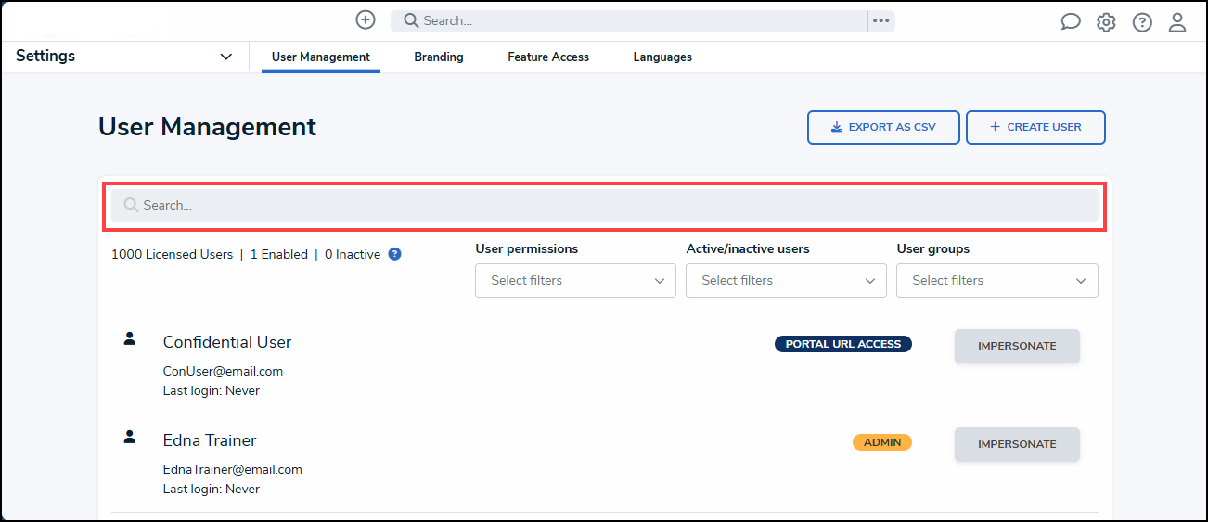Open the settings gear icon
Image resolution: width=1208 pixels, height=522 pixels.
pos(1106,22)
